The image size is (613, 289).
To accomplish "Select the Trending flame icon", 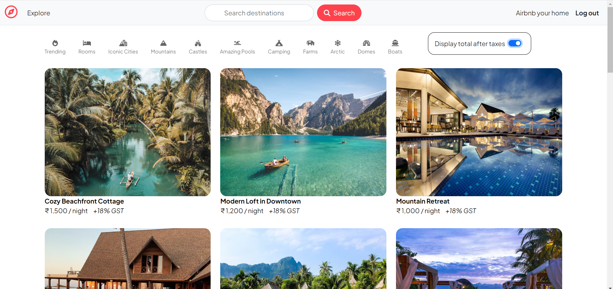I will pos(55,43).
